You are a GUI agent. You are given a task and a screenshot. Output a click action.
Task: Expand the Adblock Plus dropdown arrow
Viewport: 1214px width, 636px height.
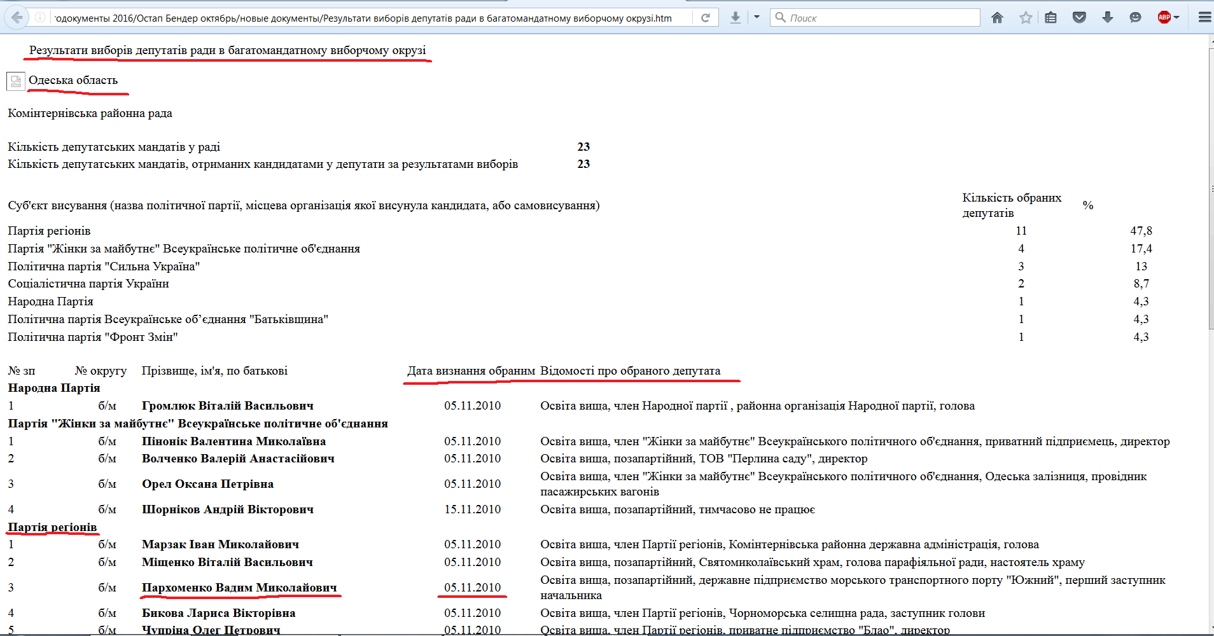pyautogui.click(x=1176, y=18)
